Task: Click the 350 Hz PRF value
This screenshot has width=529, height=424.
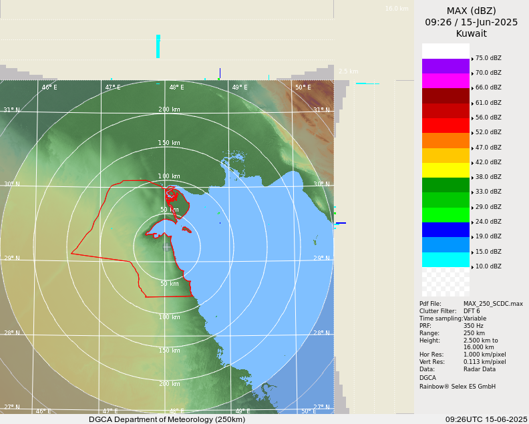Action: click(x=474, y=326)
